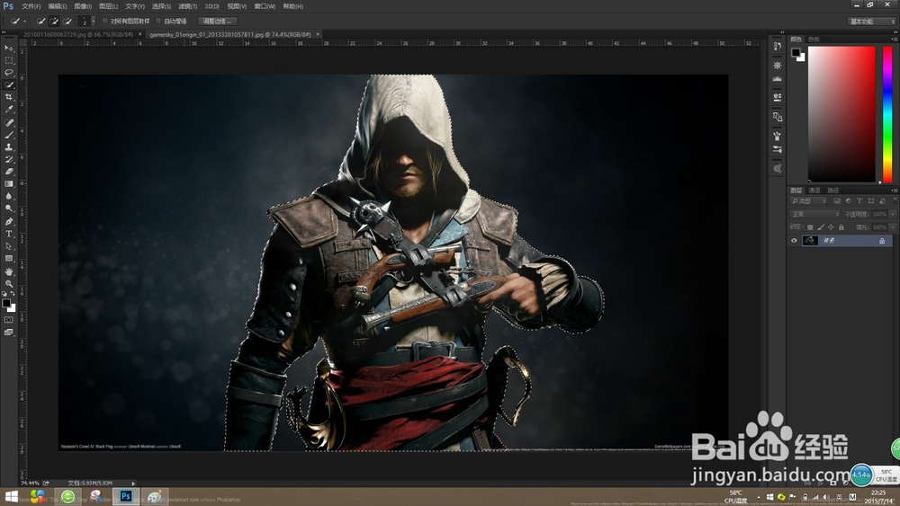Image resolution: width=900 pixels, height=506 pixels.
Task: Select the History Brush tool
Action: [9, 159]
